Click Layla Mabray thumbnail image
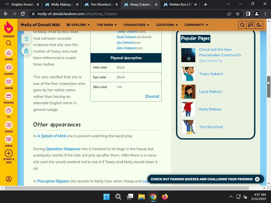The width and height of the screenshot is (271, 203). coord(188,91)
